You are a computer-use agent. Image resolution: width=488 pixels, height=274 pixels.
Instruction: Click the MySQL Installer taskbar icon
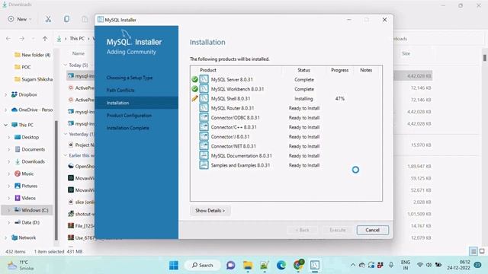(315, 266)
